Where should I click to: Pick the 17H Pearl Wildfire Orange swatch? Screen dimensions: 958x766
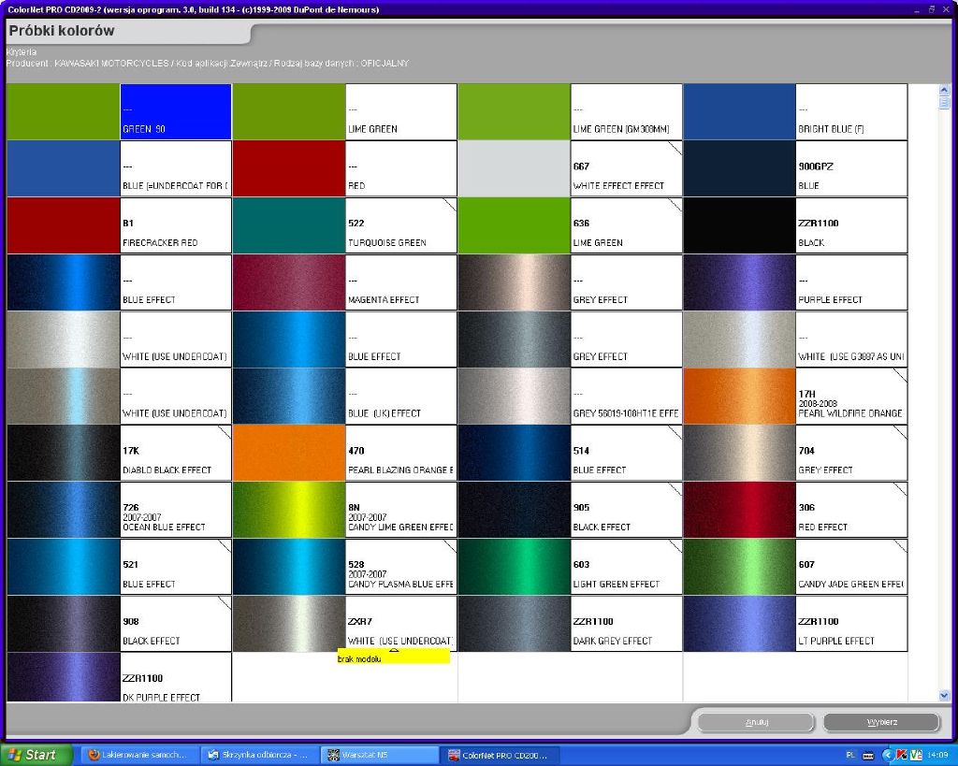[x=740, y=397]
